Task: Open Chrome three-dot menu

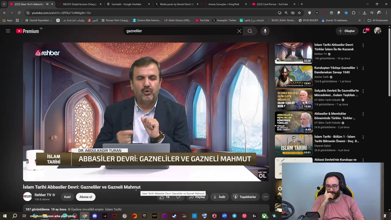Action: (x=387, y=13)
